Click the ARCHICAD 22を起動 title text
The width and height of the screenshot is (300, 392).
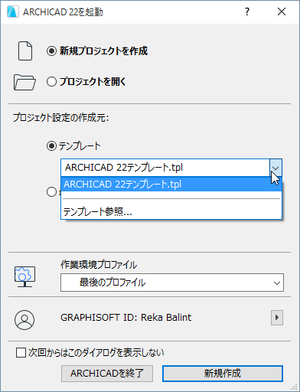point(63,12)
